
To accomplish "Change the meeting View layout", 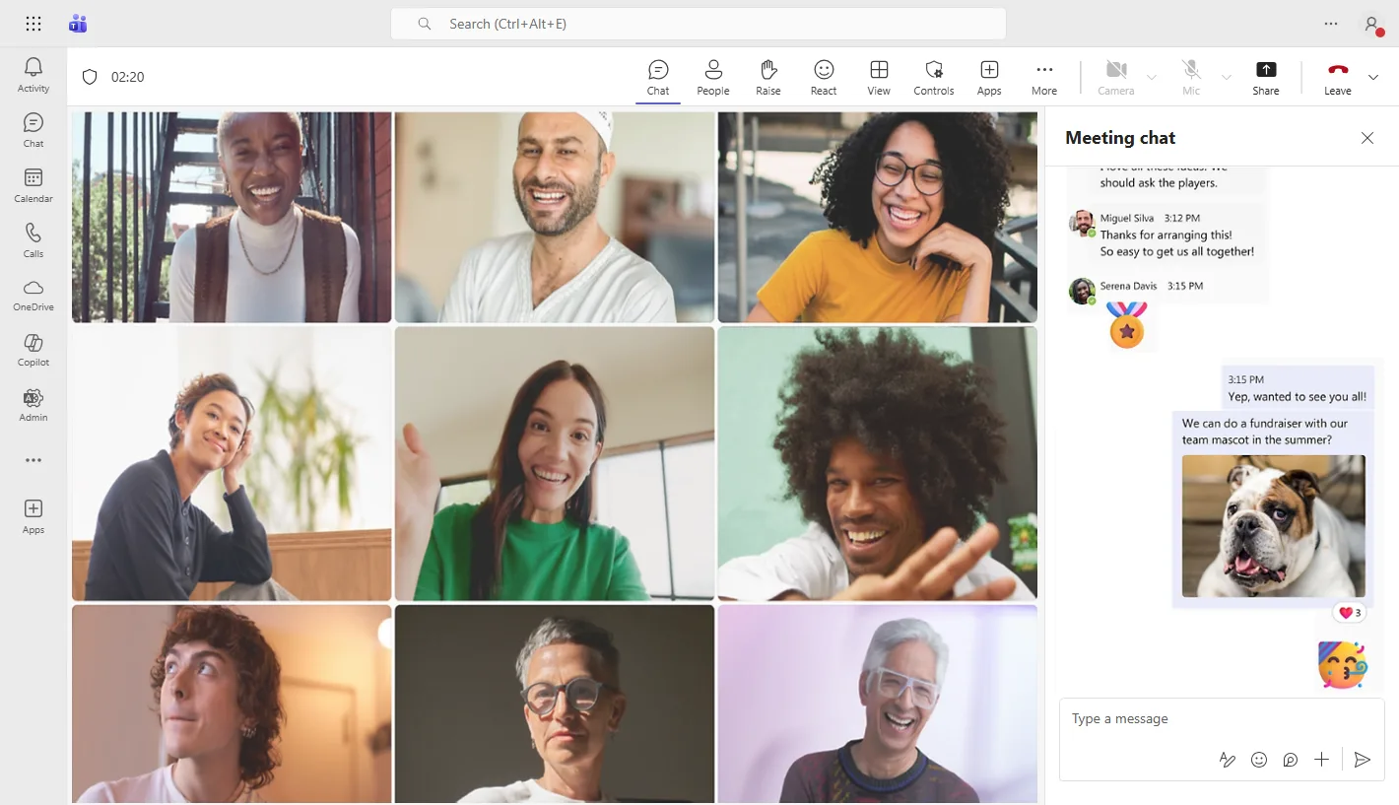I will point(879,77).
